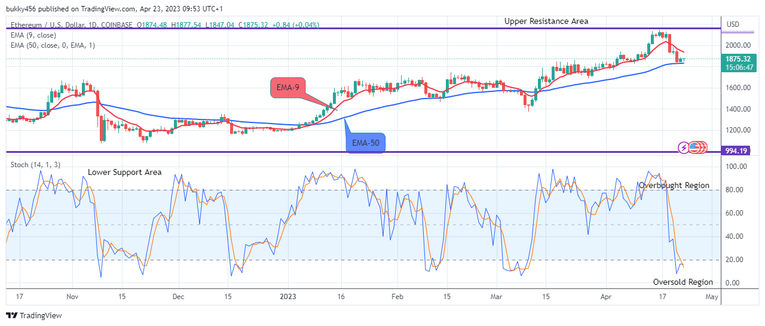Click the 1400.00 price axis label
The width and height of the screenshot is (765, 326).
pyautogui.click(x=739, y=109)
